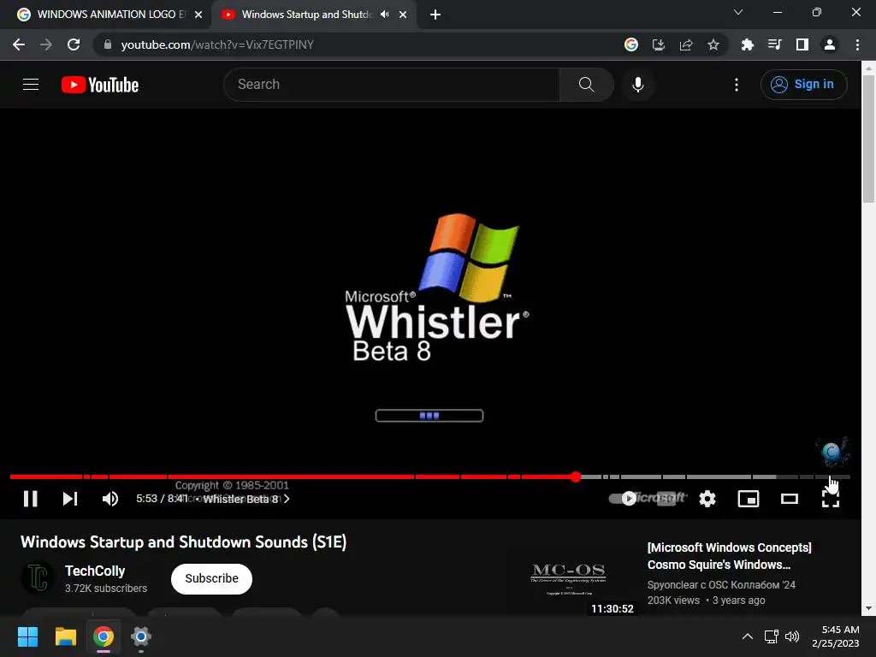Viewport: 876px width, 657px height.
Task: Subscribe to TechColly channel
Action: [212, 579]
